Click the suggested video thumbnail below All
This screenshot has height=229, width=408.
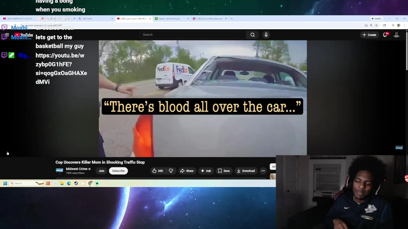[x=273, y=176]
